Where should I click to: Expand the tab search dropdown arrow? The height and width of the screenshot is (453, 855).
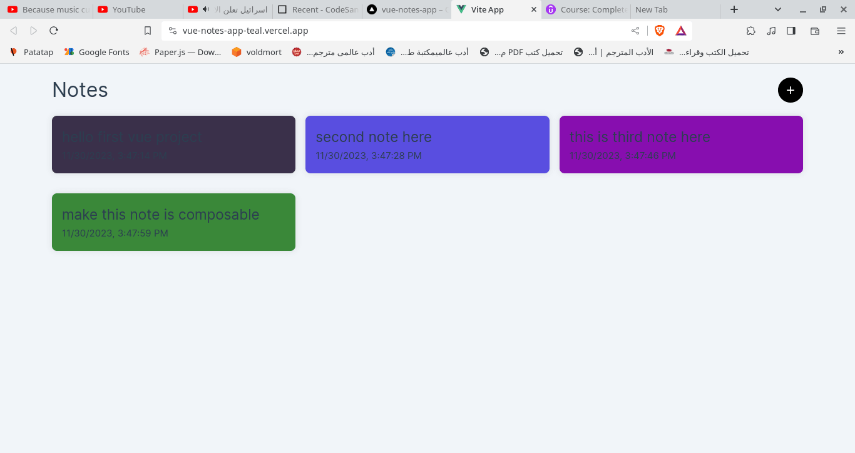(777, 9)
